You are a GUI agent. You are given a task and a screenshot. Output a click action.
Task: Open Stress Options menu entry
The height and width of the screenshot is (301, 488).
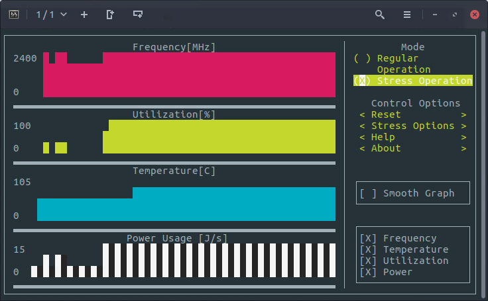[x=412, y=126]
